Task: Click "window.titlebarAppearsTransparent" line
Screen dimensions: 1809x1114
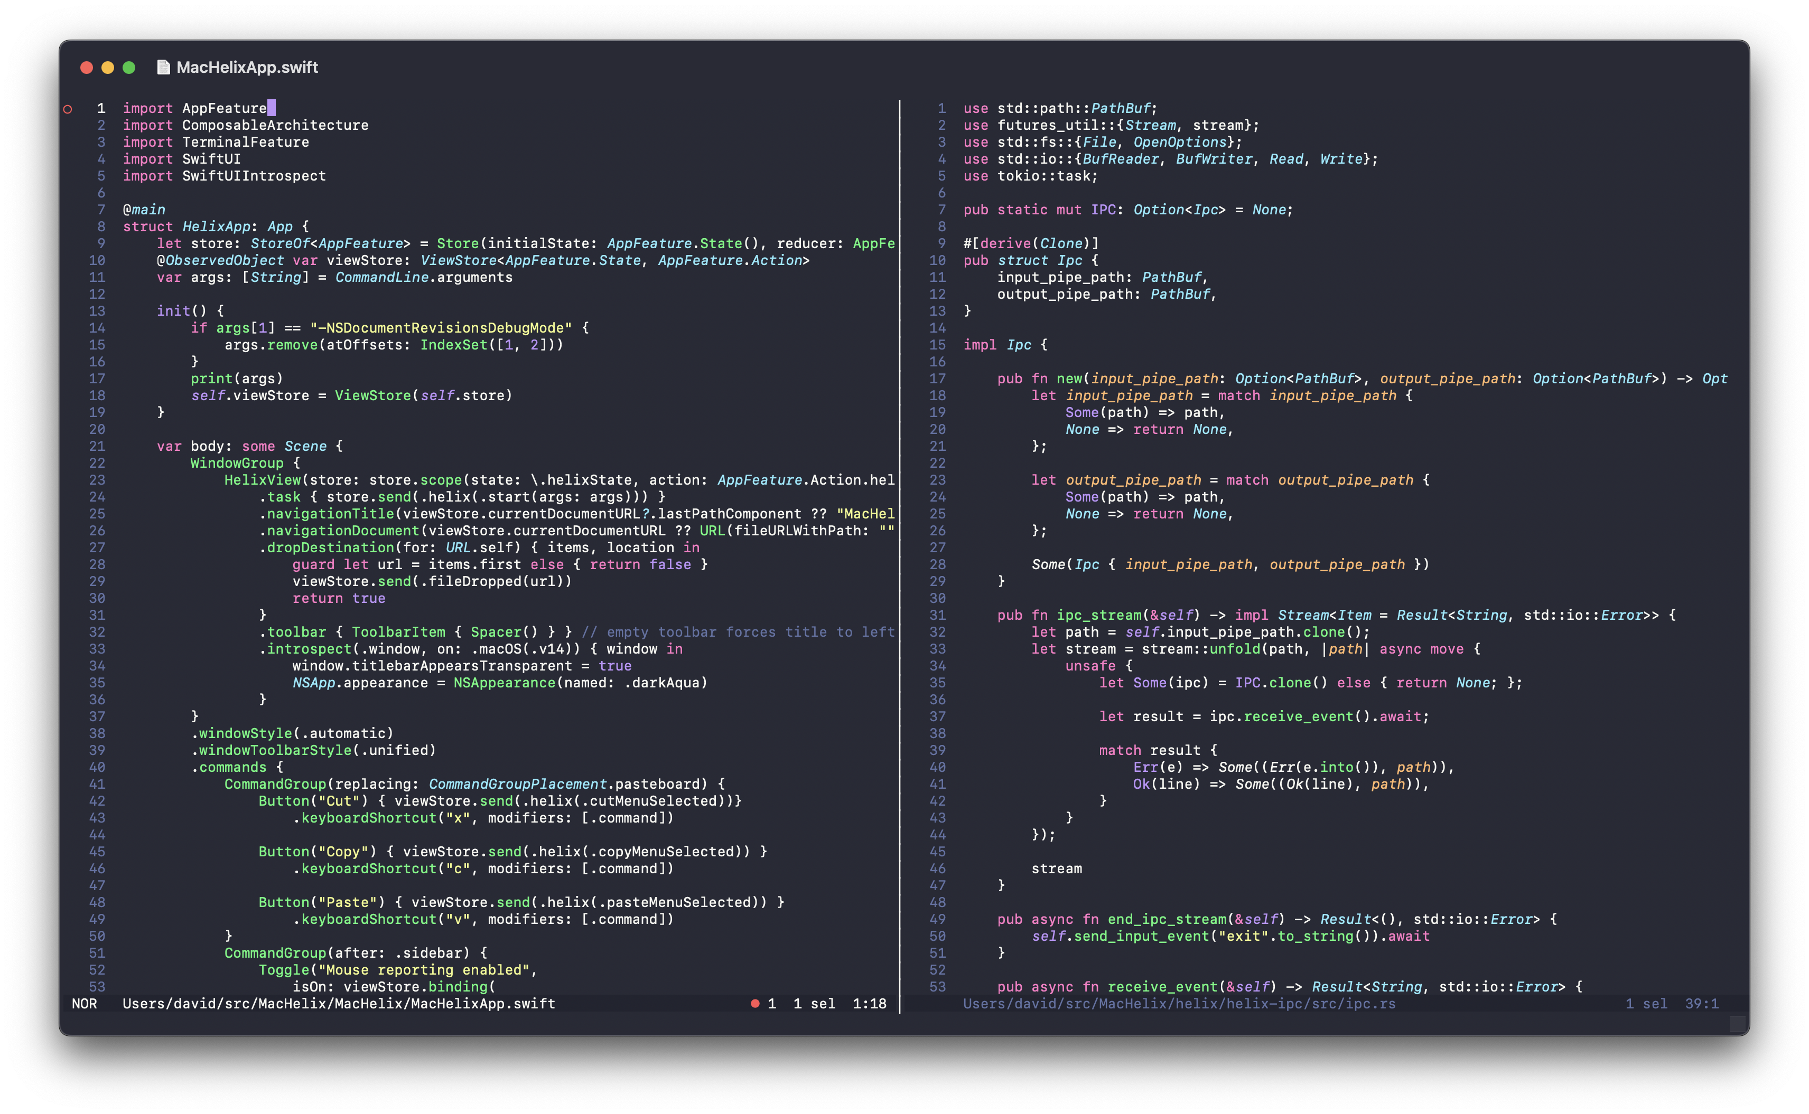Action: click(462, 666)
